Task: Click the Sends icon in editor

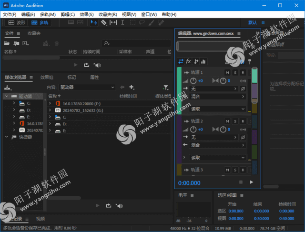Action: point(196,61)
